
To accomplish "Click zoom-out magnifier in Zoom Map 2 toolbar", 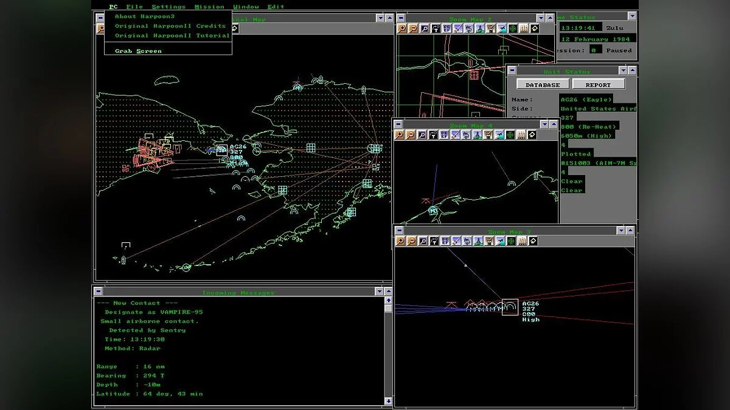I will click(413, 29).
